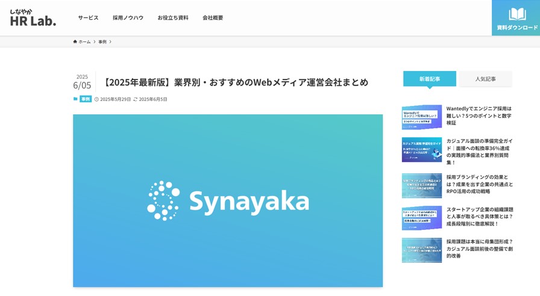Open the 事例 category tag
Image resolution: width=540 pixels, height=296 pixels.
coord(86,99)
